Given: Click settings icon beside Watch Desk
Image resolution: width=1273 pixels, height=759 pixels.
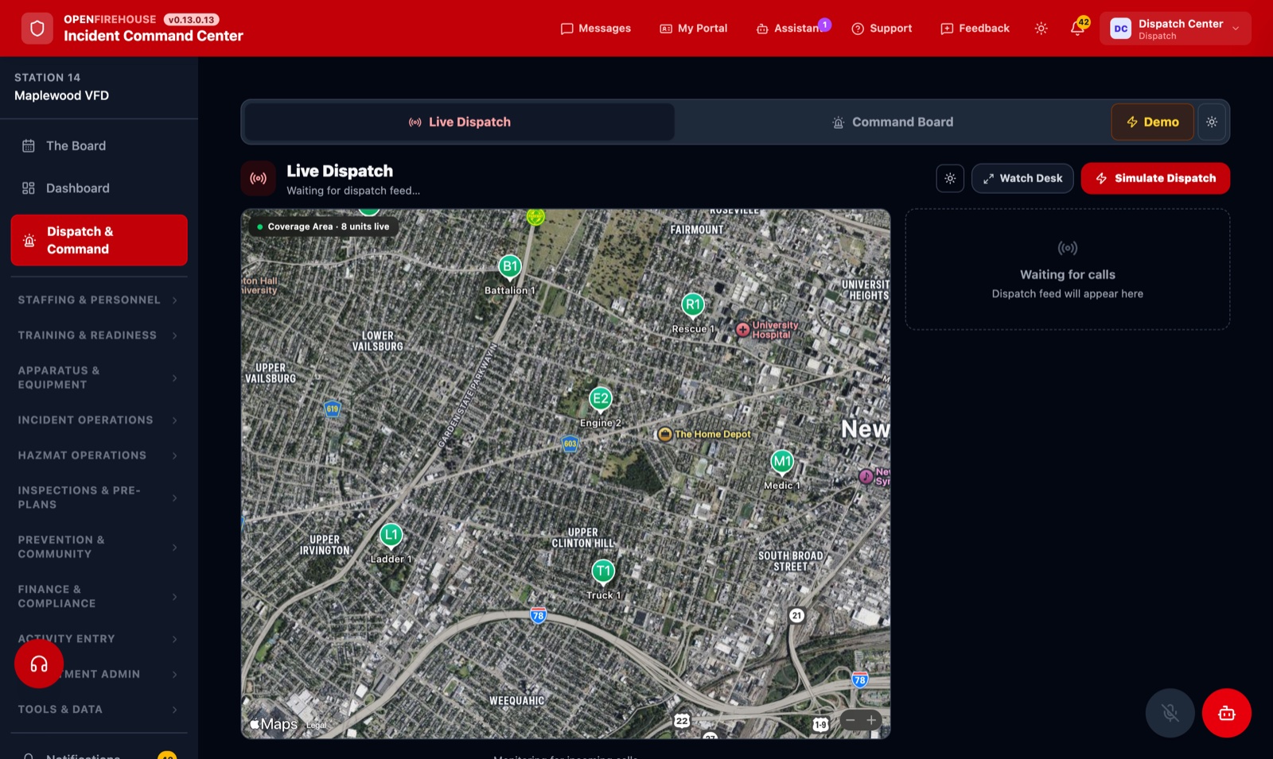Looking at the screenshot, I should [x=950, y=179].
